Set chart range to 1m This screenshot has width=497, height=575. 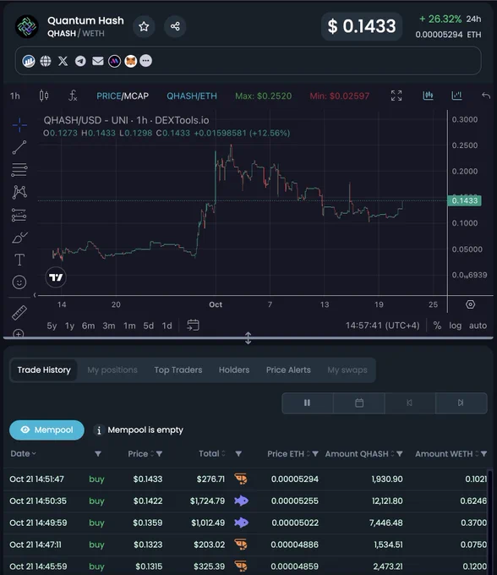coord(129,326)
